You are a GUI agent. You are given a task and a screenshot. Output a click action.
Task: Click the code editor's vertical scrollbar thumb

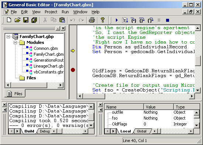(x=197, y=61)
